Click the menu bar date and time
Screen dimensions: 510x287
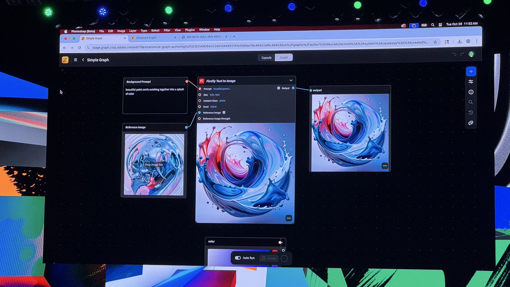click(x=462, y=24)
